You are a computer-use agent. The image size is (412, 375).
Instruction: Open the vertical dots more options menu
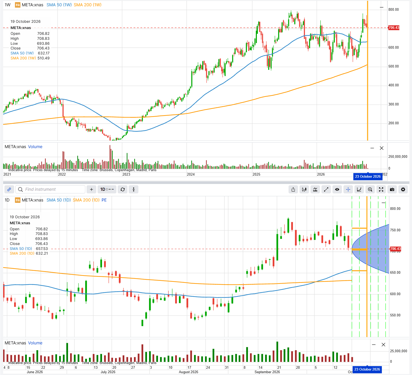pos(134,189)
